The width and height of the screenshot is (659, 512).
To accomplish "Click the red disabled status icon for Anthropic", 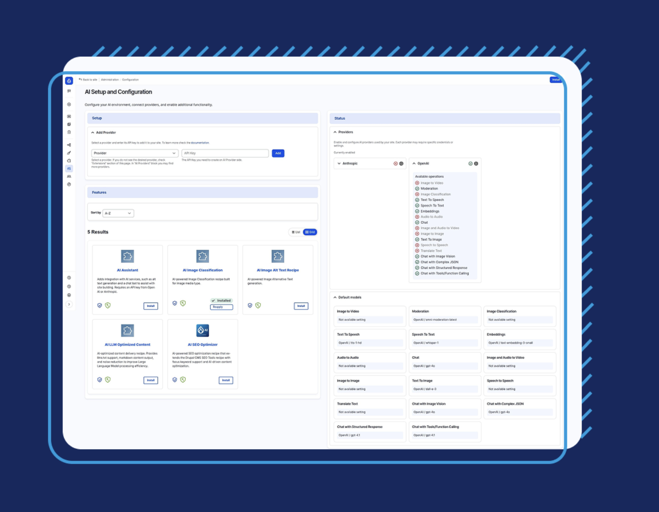I will point(395,164).
